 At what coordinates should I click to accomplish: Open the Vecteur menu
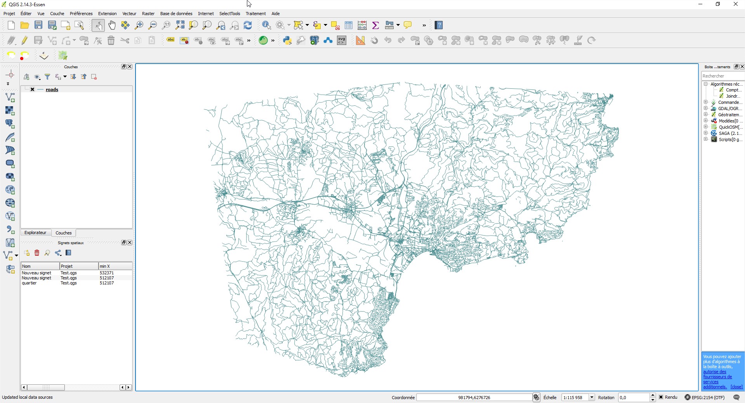point(129,14)
